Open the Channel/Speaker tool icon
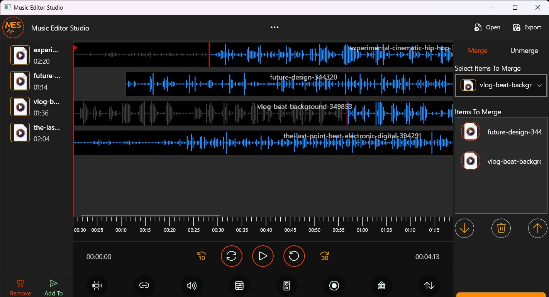Screen dimensions: 549x297 (x=286, y=286)
